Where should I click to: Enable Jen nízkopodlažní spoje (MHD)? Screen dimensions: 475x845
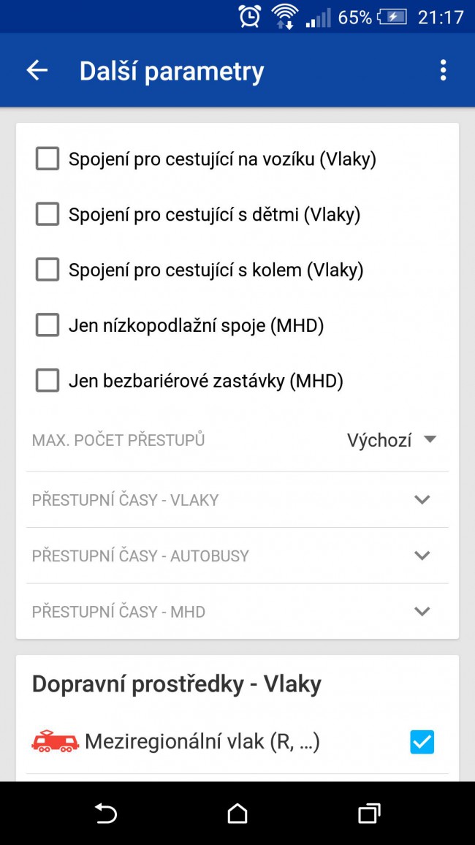pyautogui.click(x=47, y=325)
